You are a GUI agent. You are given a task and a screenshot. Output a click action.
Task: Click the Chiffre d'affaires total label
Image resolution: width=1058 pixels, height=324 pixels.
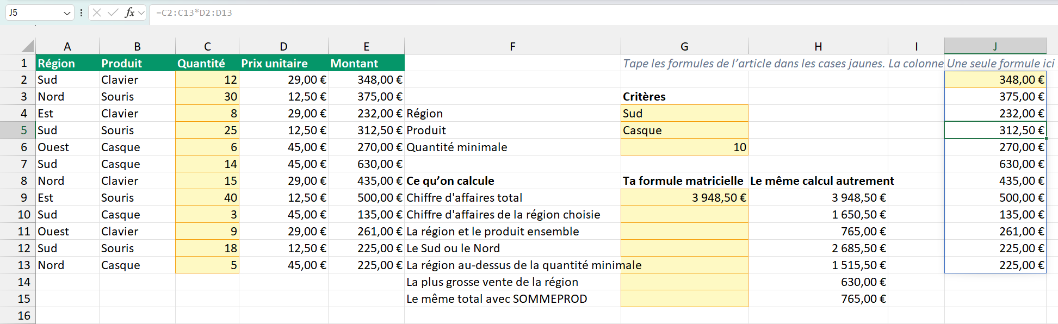[x=464, y=197]
